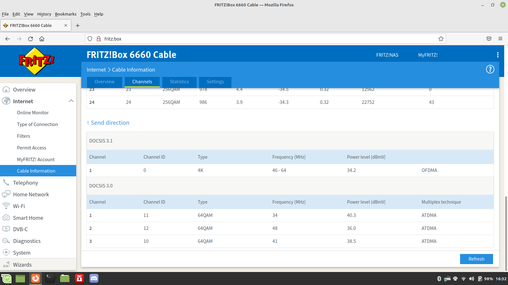Click the Wi-Fi icon in sidebar

click(x=6, y=206)
